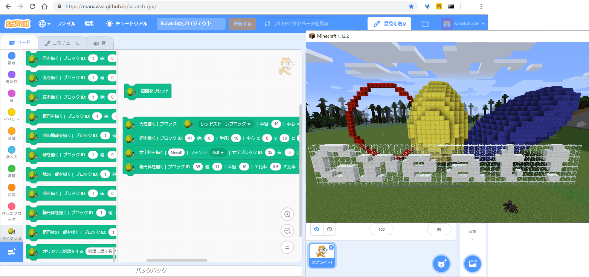Click the yellow M extension icon
Screen dimensions: 589x277
click(x=439, y=6)
